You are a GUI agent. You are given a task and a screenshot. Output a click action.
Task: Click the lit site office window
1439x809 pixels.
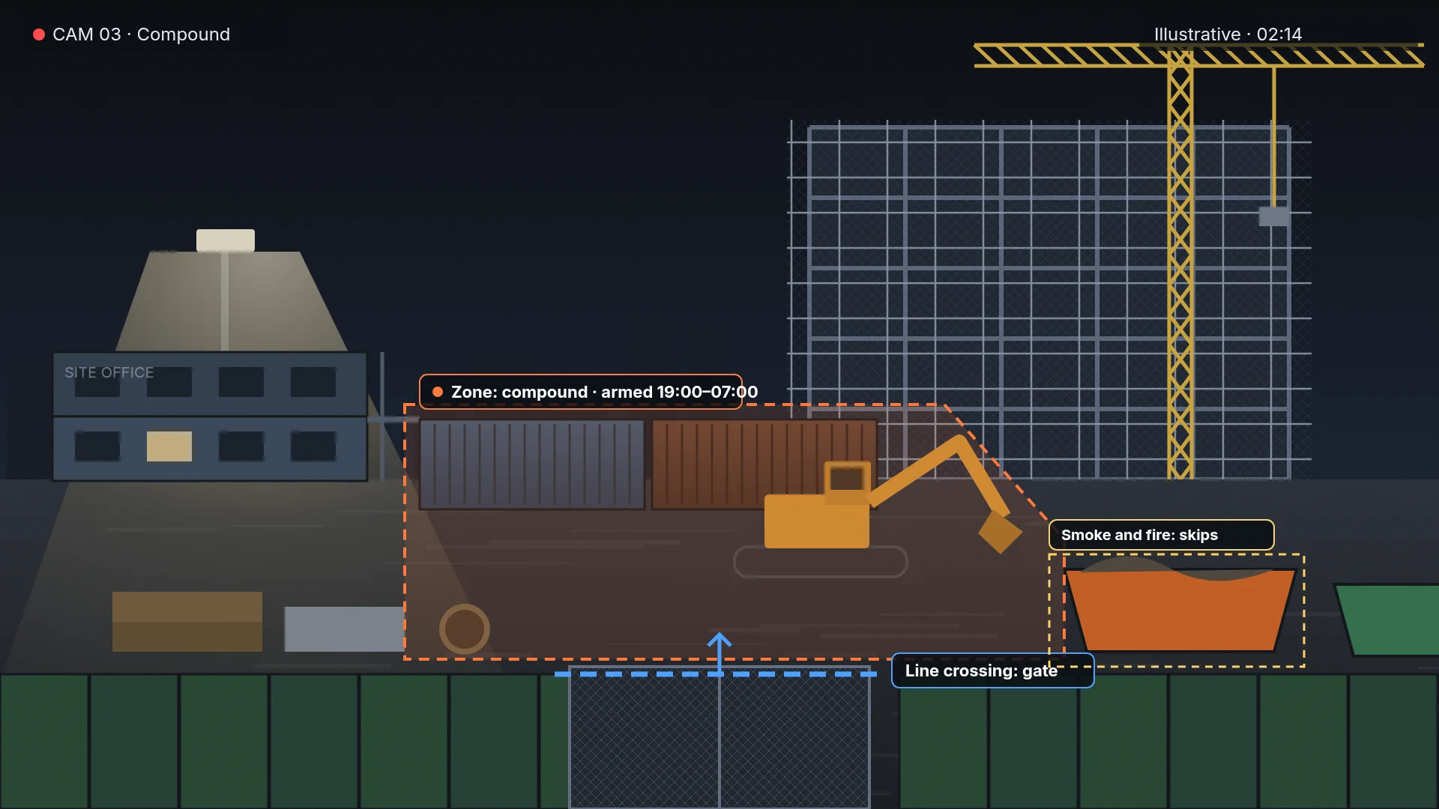169,446
